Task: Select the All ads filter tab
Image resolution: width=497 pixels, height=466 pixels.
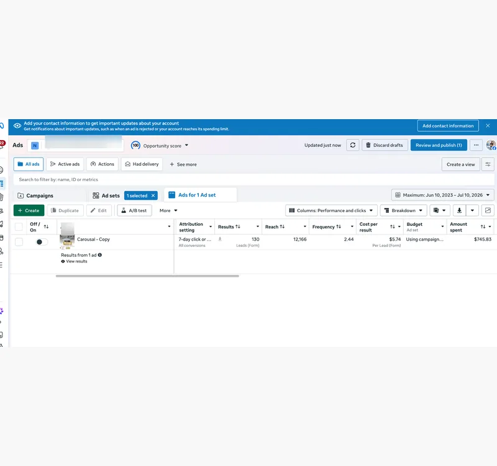Action: tap(29, 164)
